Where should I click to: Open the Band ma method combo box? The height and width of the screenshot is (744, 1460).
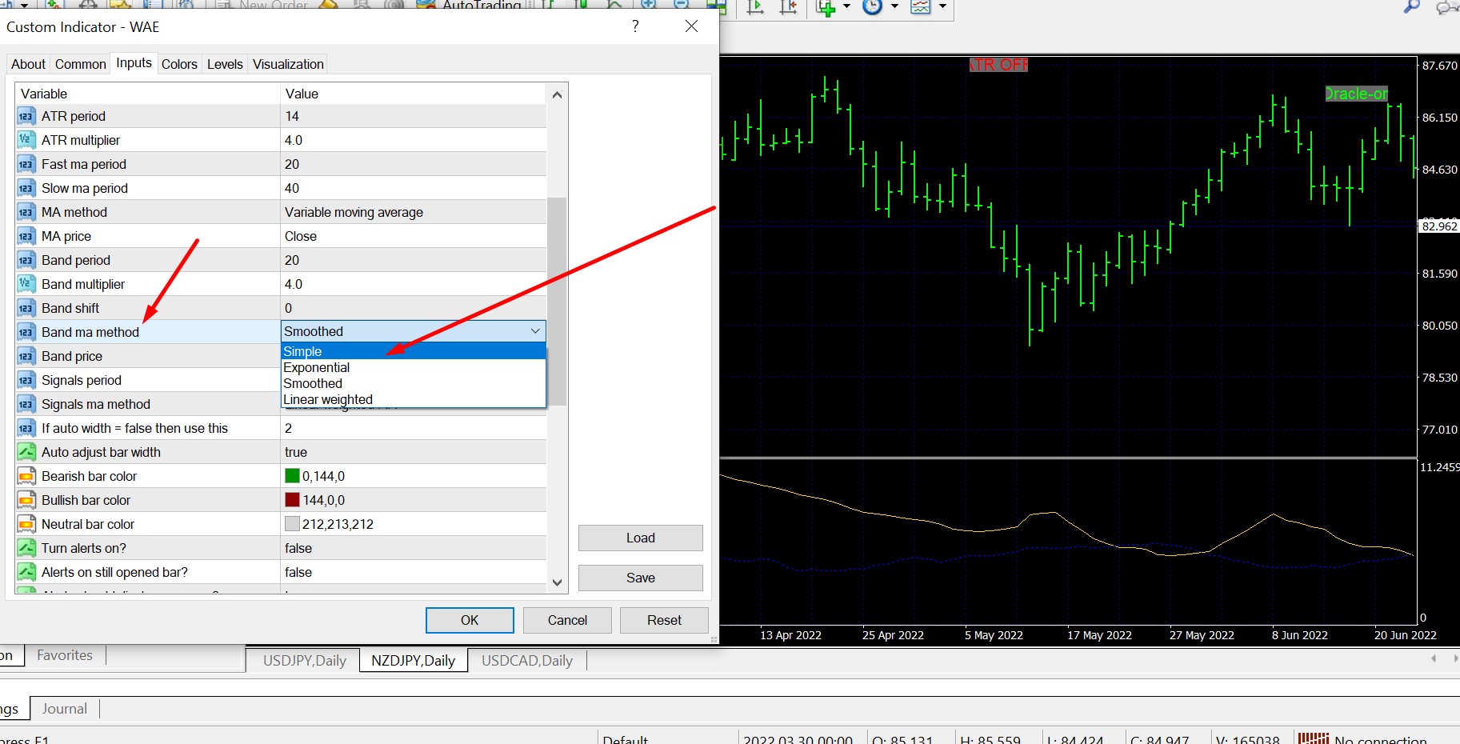(414, 331)
